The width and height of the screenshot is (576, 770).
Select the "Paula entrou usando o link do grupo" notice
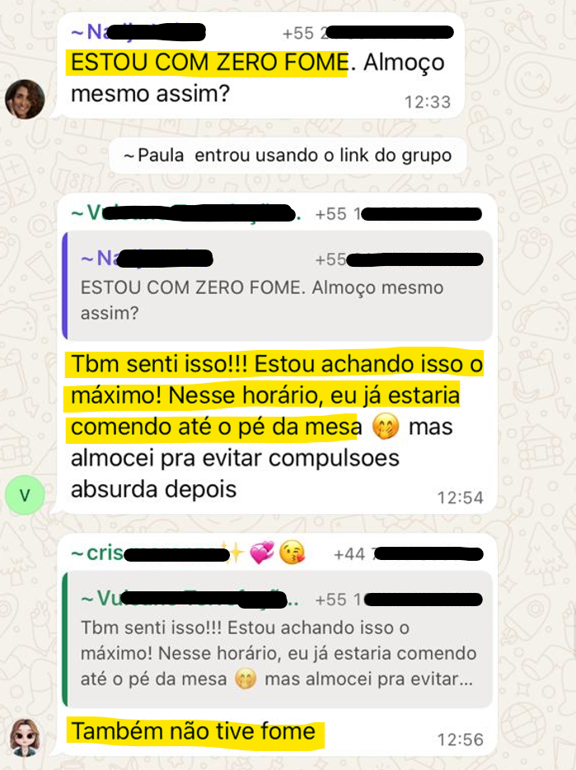click(288, 155)
